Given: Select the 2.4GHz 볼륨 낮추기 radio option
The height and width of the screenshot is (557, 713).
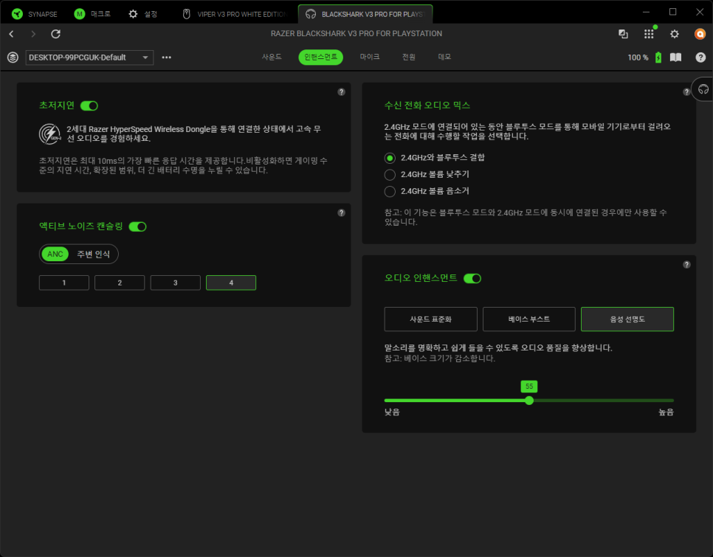Looking at the screenshot, I should (x=390, y=175).
